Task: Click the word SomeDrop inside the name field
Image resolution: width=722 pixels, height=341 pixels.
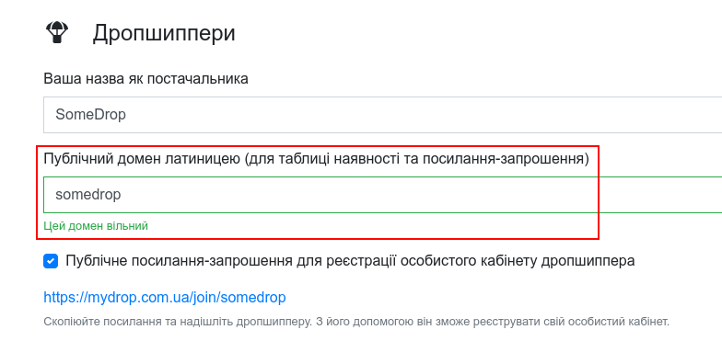Action: point(90,114)
